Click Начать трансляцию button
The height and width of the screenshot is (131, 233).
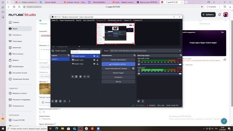click(x=118, y=60)
